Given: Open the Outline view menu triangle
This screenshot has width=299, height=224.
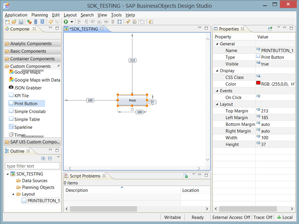Looking at the screenshot, I should 58,157.
